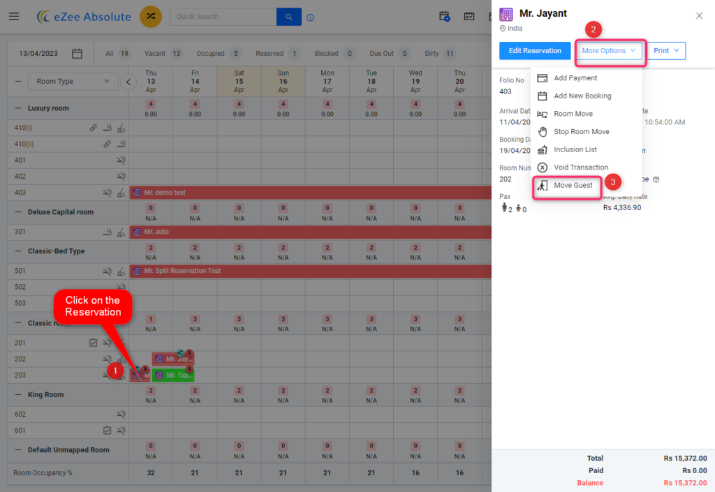
Task: Click the room type box icon
Action: 656,179
